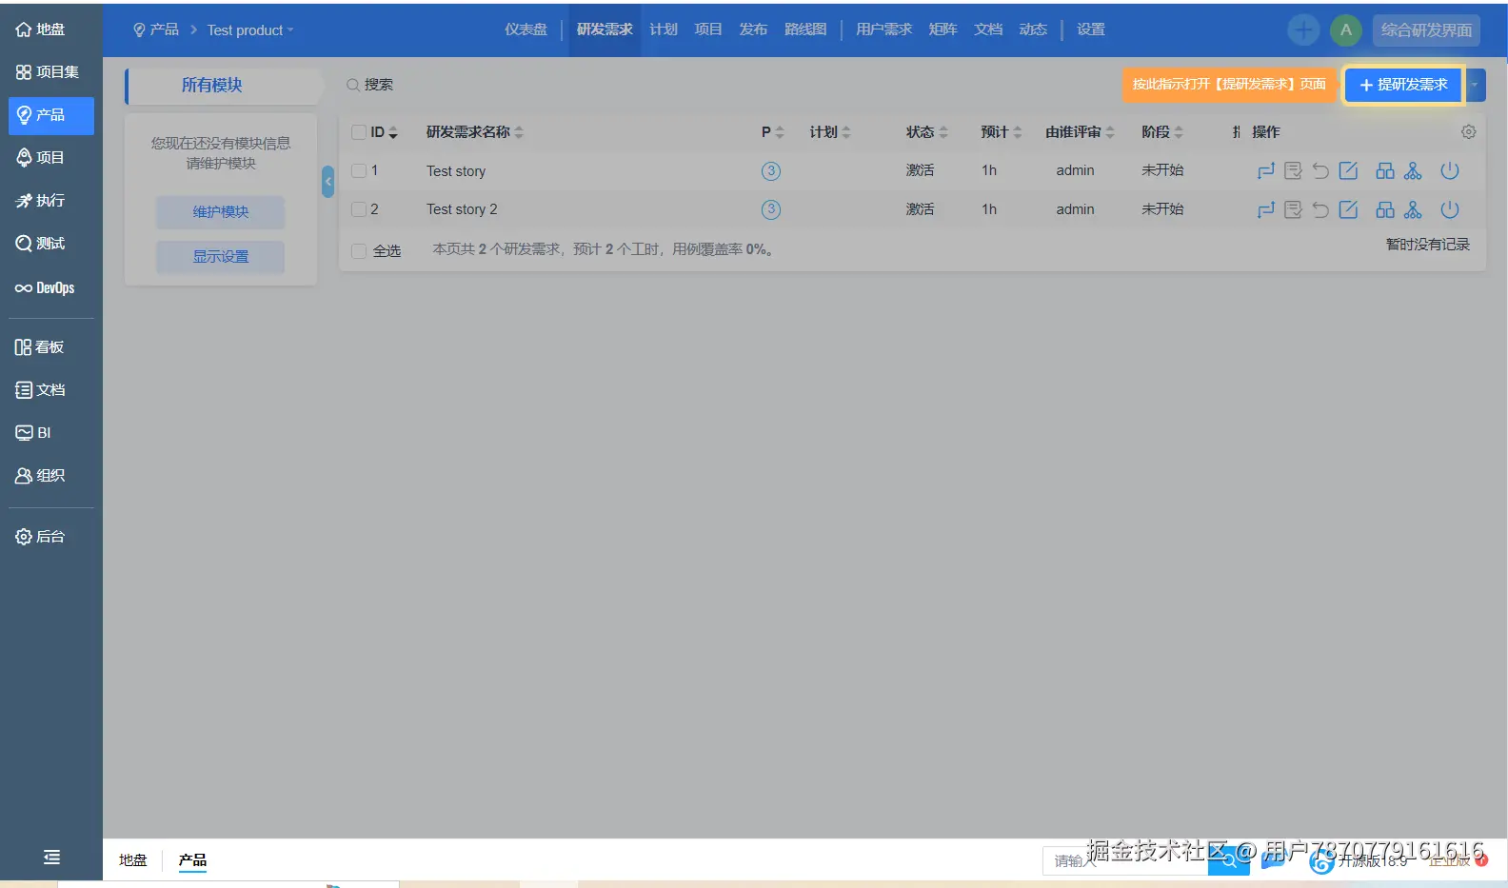Click tree hierarchy icon for Test story
The image size is (1508, 888).
[1413, 171]
